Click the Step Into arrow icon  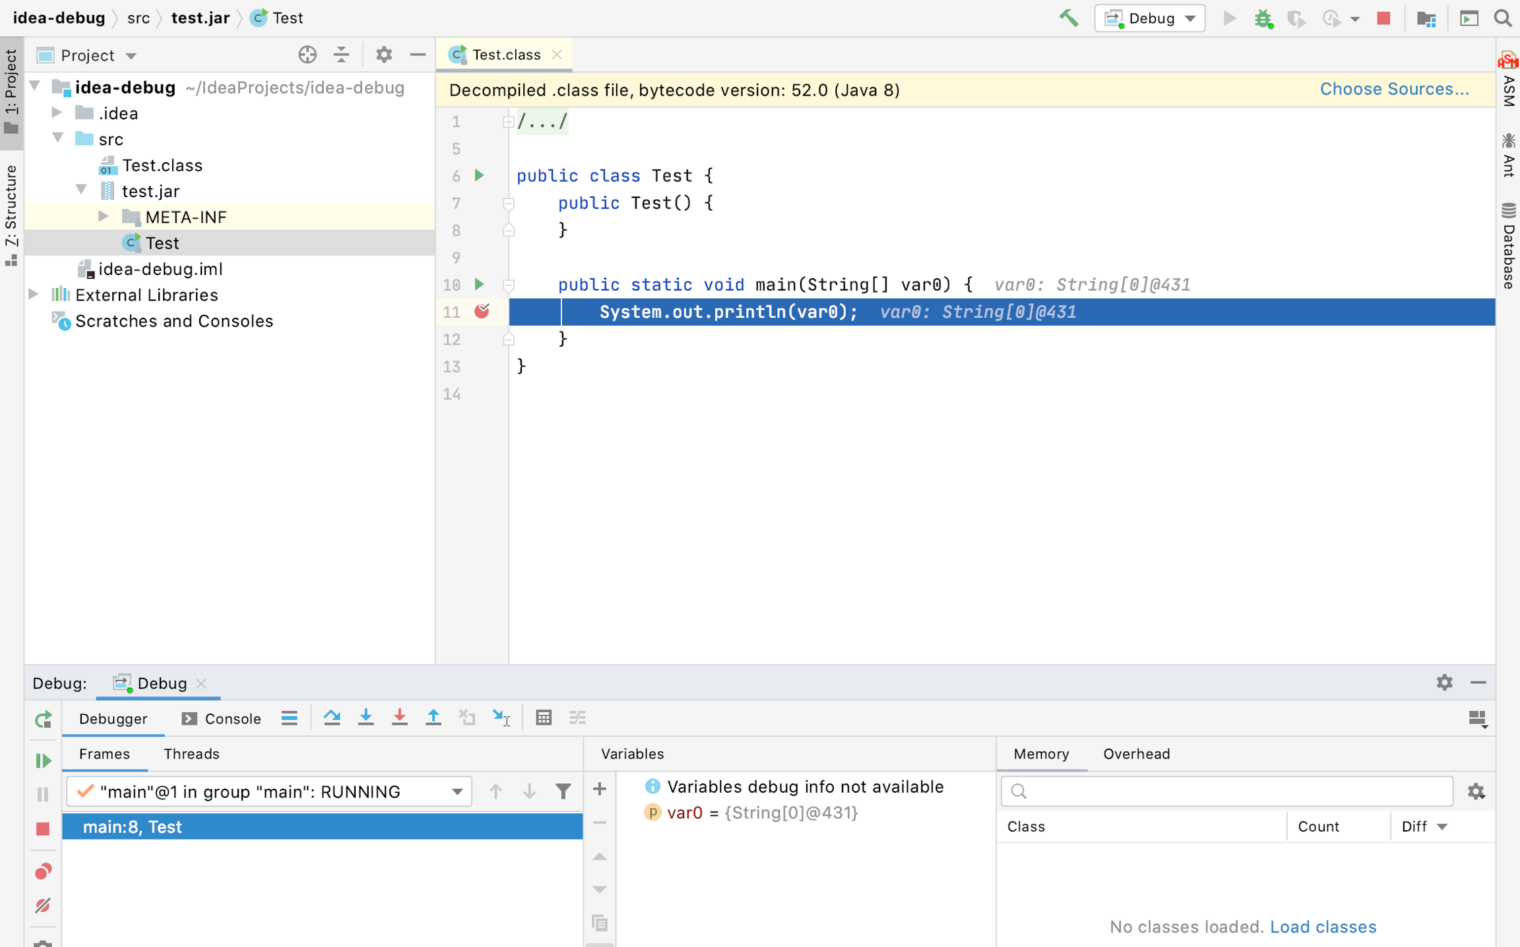(x=365, y=718)
